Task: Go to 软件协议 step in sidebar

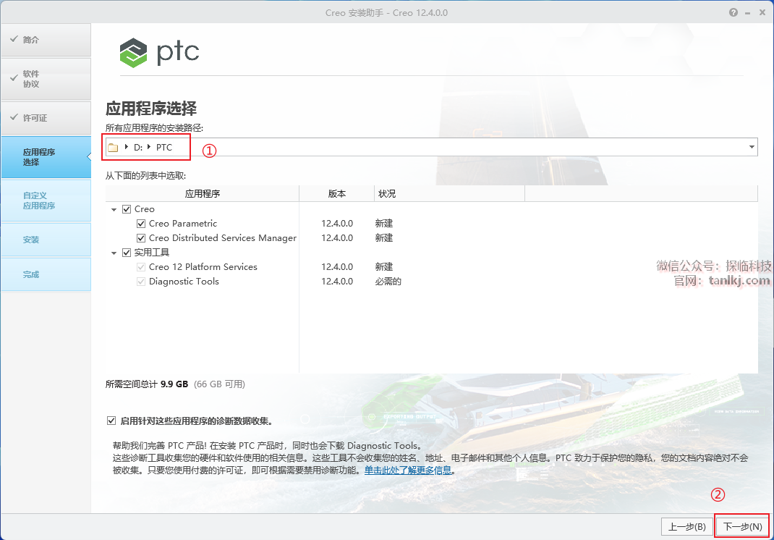Action: click(46, 79)
